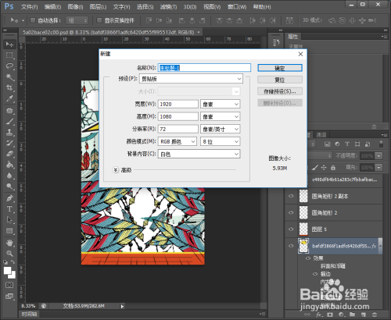391x320 pixels.
Task: Click the 宽度 width input field
Action: pyautogui.click(x=178, y=104)
